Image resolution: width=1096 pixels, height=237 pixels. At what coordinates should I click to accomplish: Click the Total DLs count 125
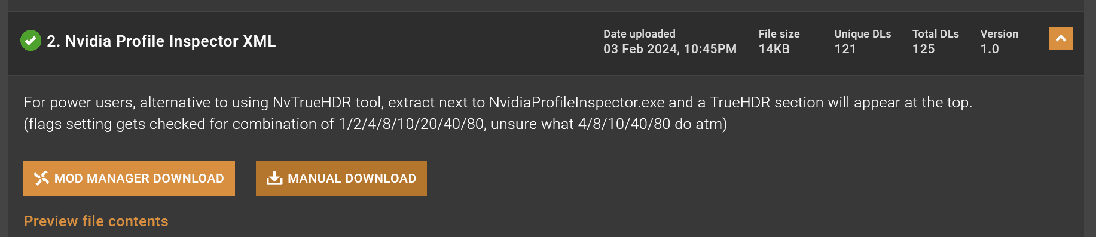[x=923, y=49]
